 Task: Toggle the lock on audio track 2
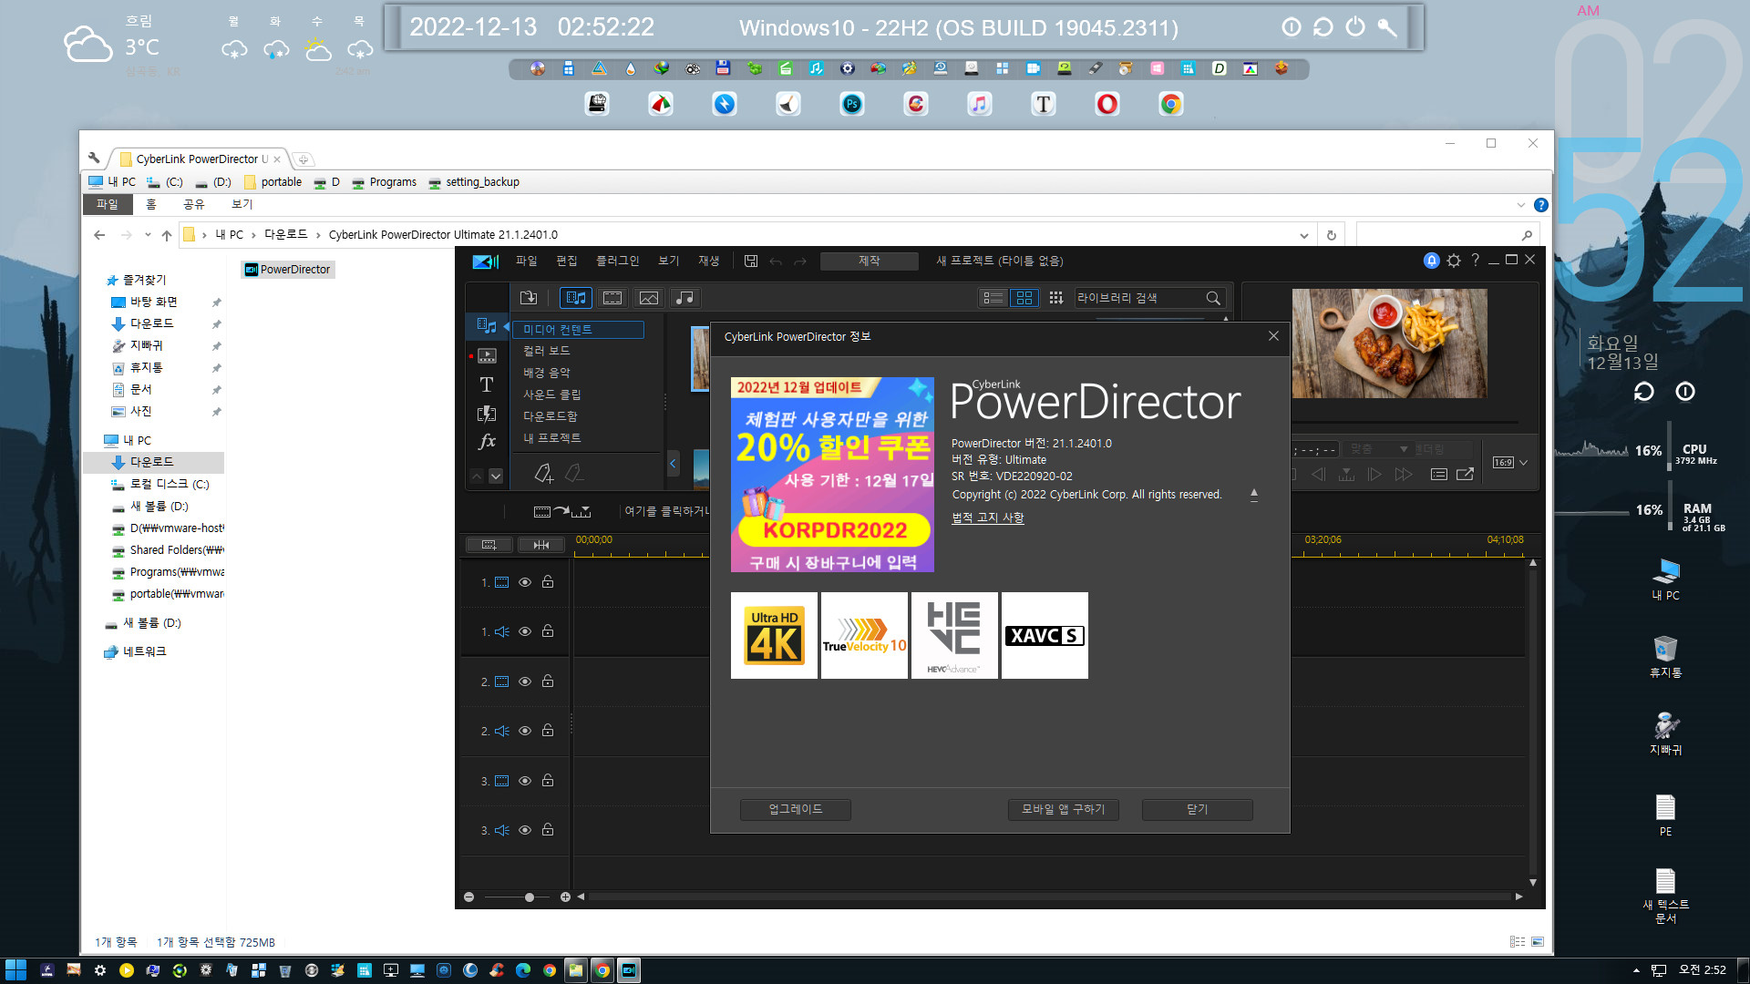548,730
